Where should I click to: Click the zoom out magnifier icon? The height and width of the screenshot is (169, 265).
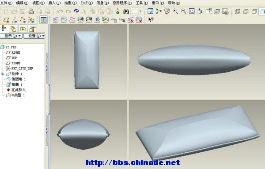click(184, 11)
